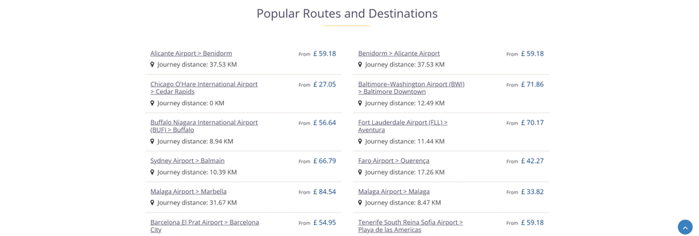Click the scroll-to-top arrow button

[x=685, y=227]
